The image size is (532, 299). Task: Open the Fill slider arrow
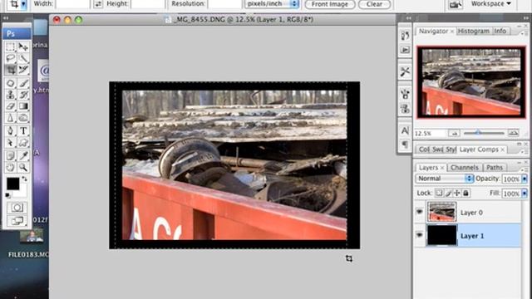click(x=525, y=194)
